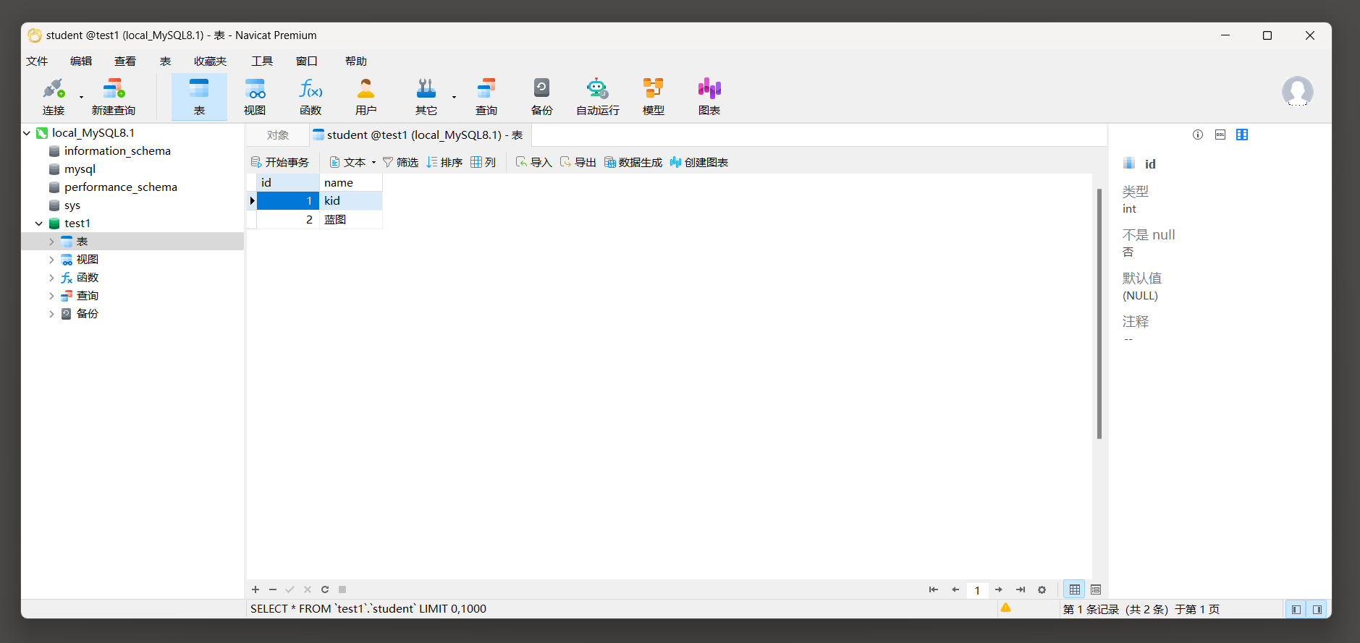Go to the first page of records
Image resolution: width=1360 pixels, height=643 pixels.
934,589
